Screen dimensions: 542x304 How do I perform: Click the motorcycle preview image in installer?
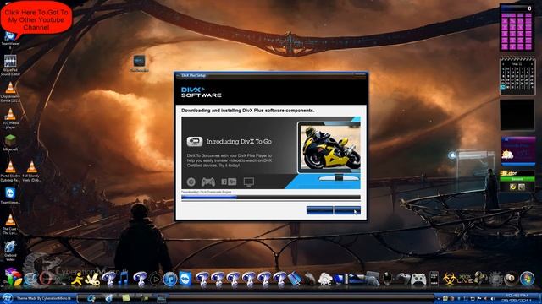coord(330,148)
